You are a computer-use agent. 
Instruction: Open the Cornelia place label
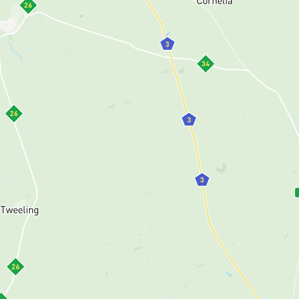[214, 2]
